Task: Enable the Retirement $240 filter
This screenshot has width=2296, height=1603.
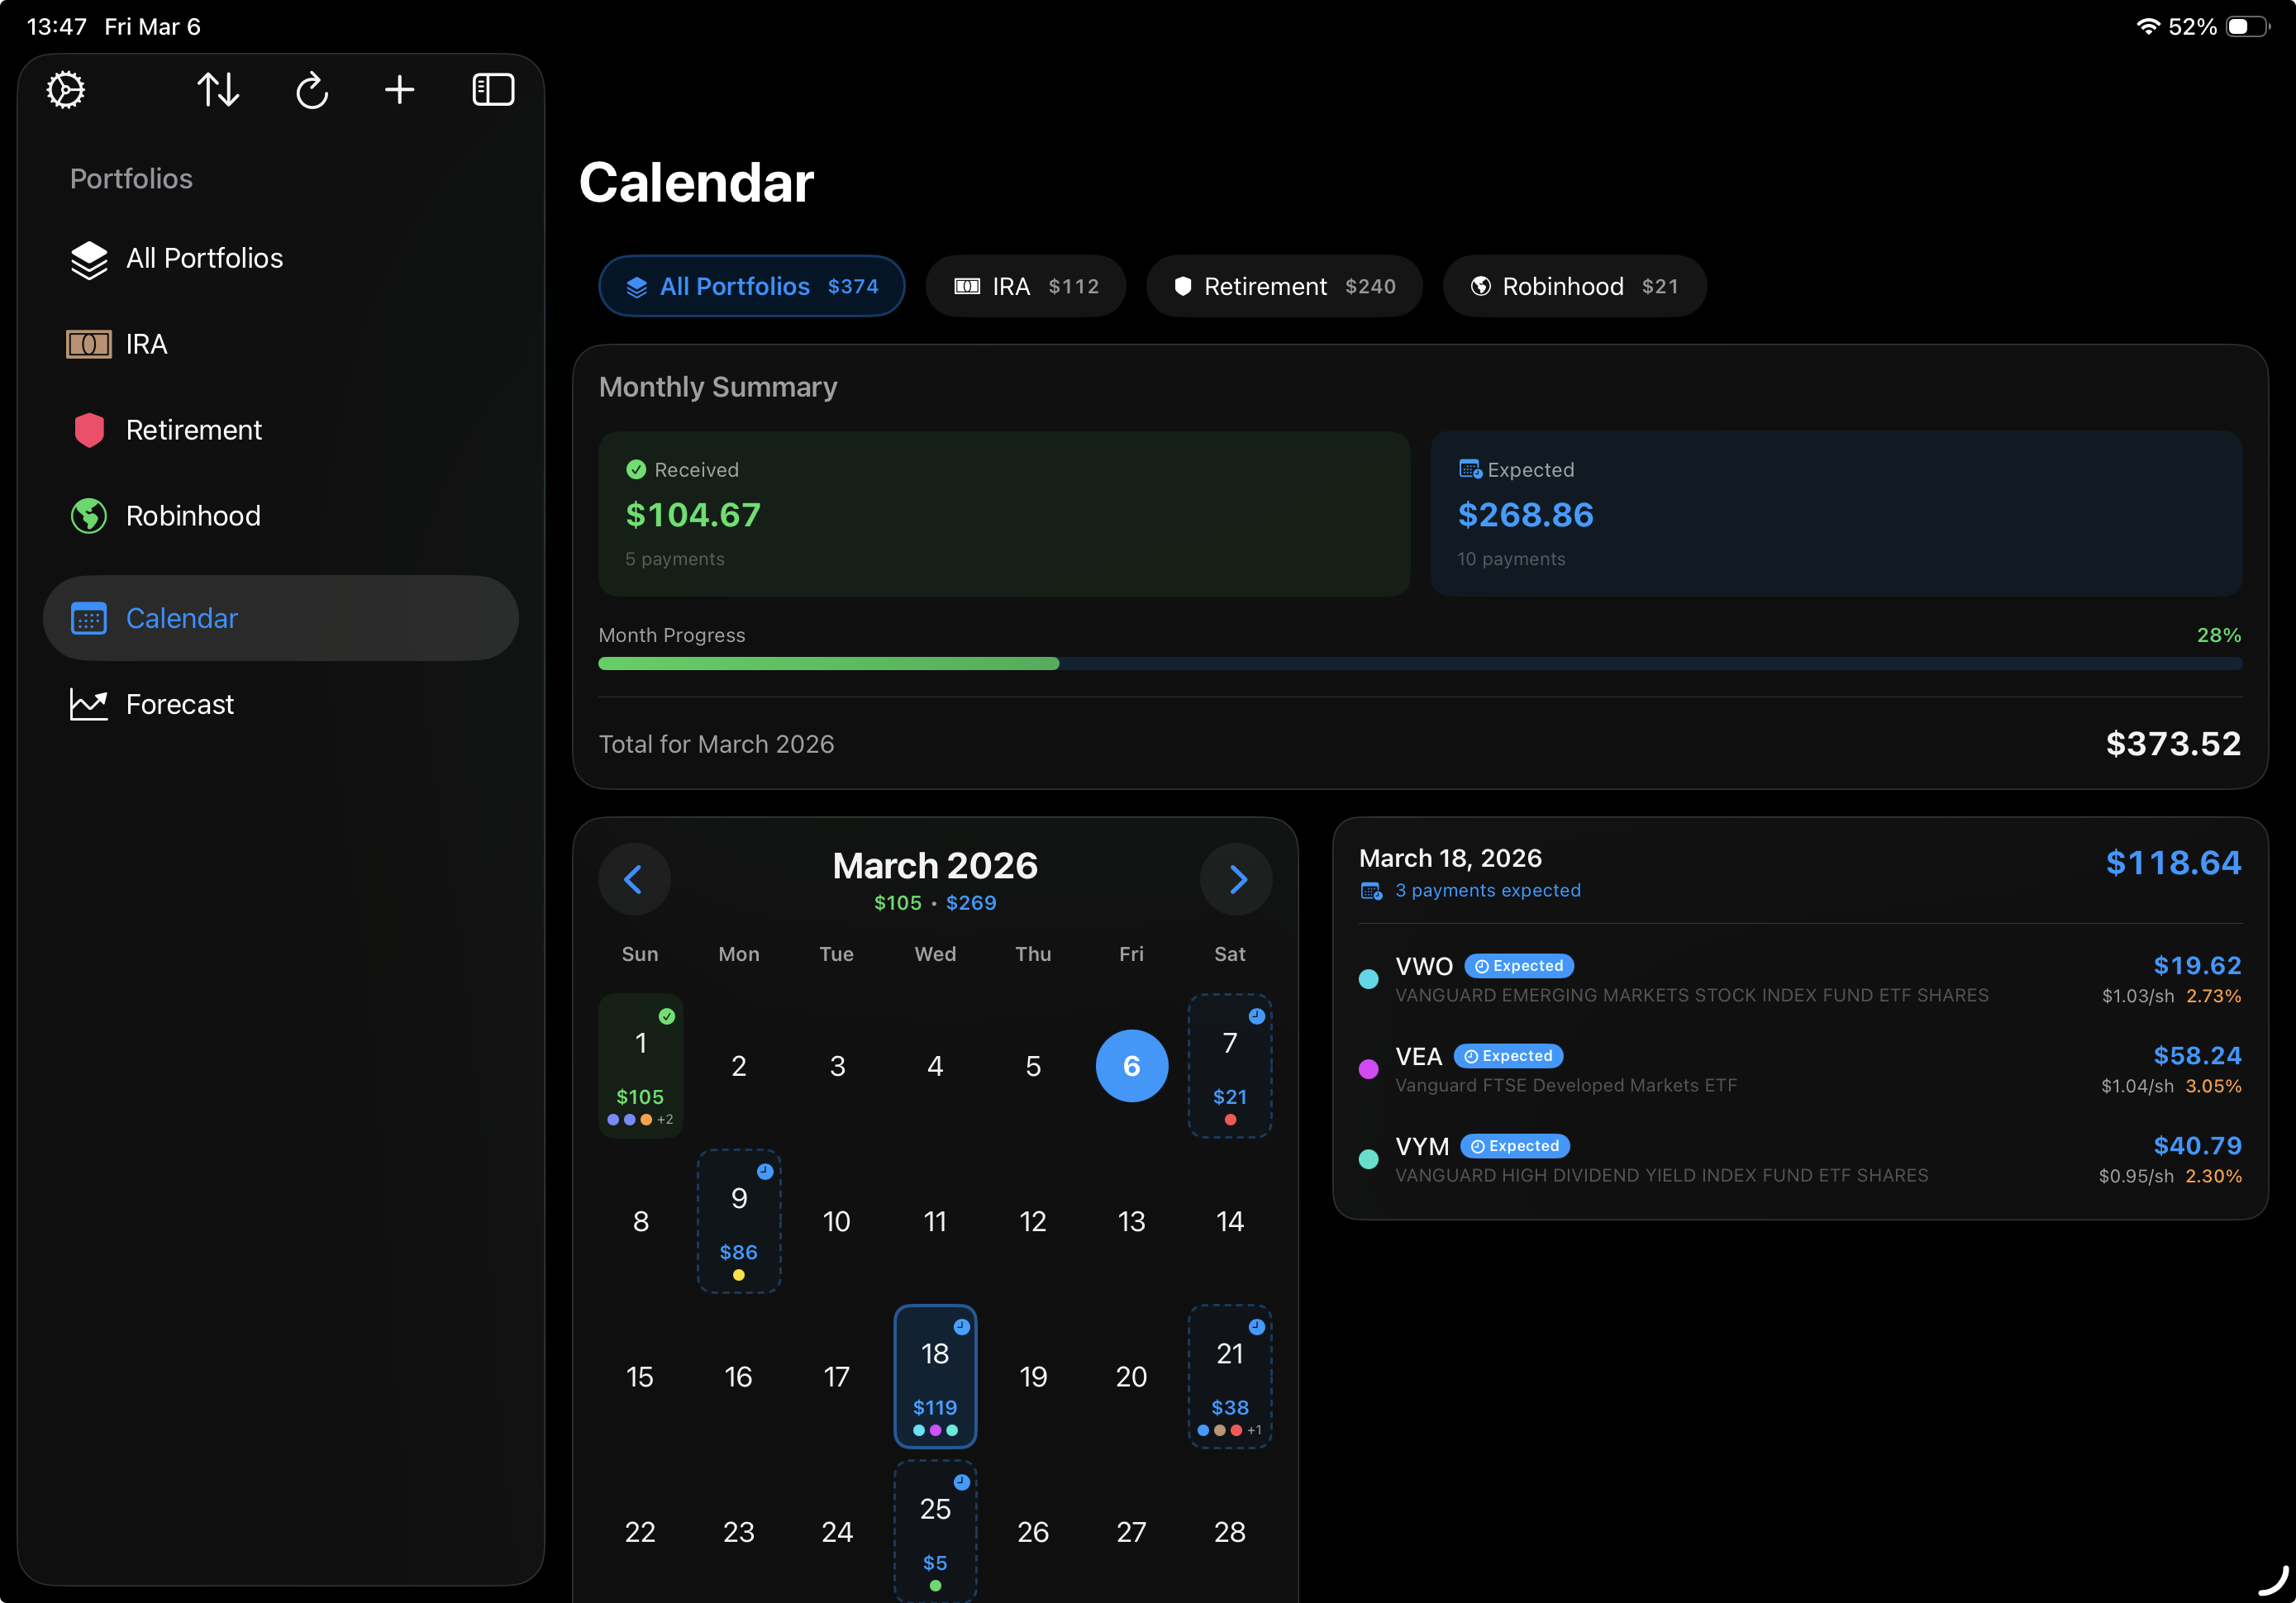Action: [1284, 286]
